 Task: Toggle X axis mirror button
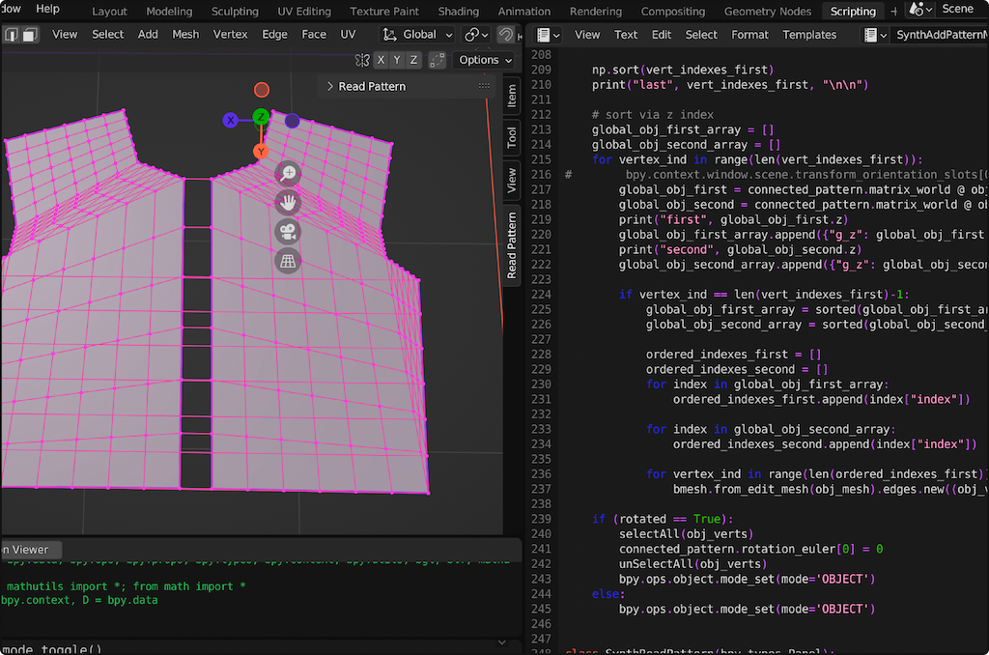point(381,60)
